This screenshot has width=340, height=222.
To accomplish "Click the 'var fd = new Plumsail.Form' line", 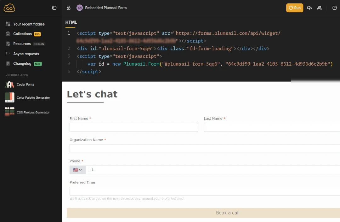I will pos(210,64).
